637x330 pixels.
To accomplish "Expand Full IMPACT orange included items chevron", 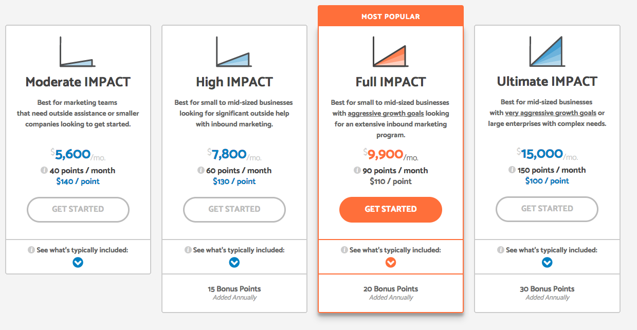I will coord(391,262).
